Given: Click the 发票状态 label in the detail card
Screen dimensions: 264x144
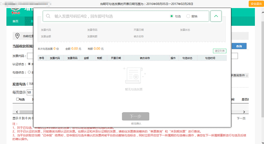Looking at the screenshot, I should (x=185, y=30).
